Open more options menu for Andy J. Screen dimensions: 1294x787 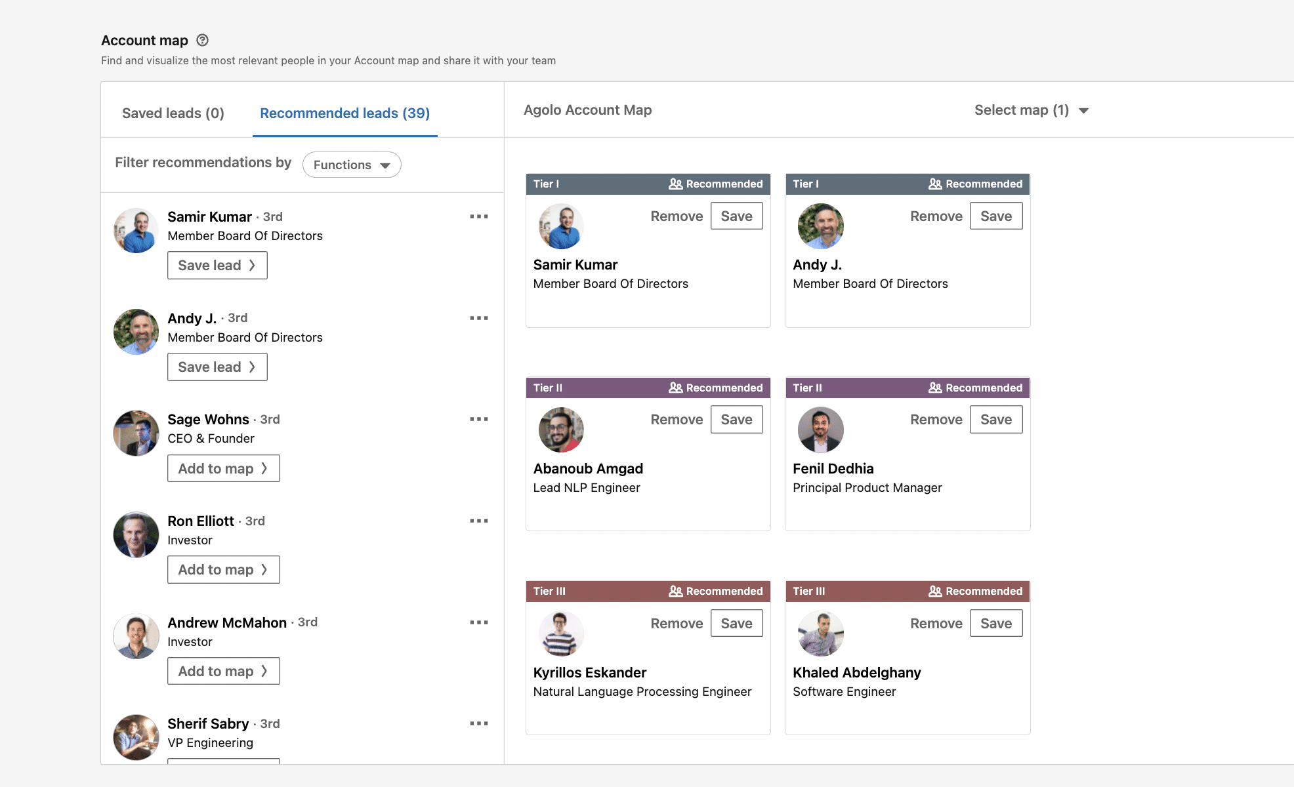click(x=479, y=318)
